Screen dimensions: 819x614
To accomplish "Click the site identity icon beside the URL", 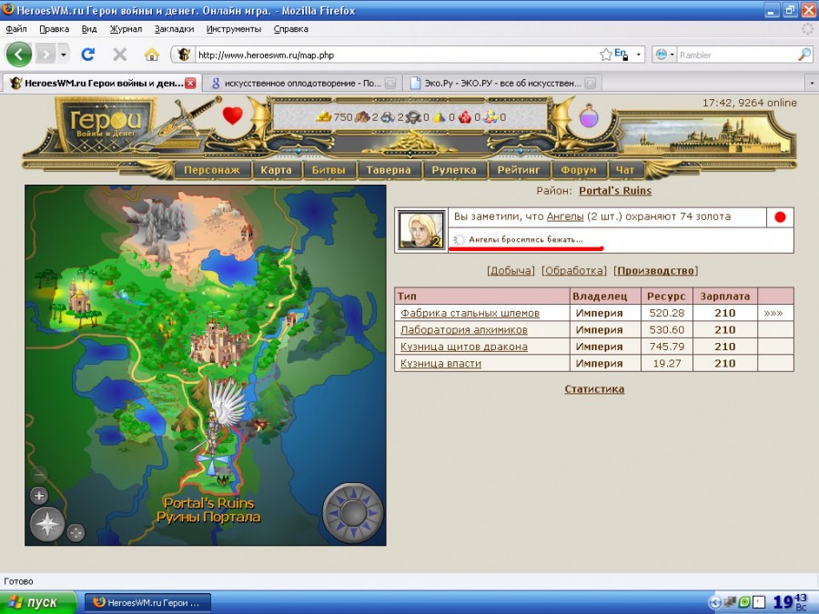I will tap(183, 55).
